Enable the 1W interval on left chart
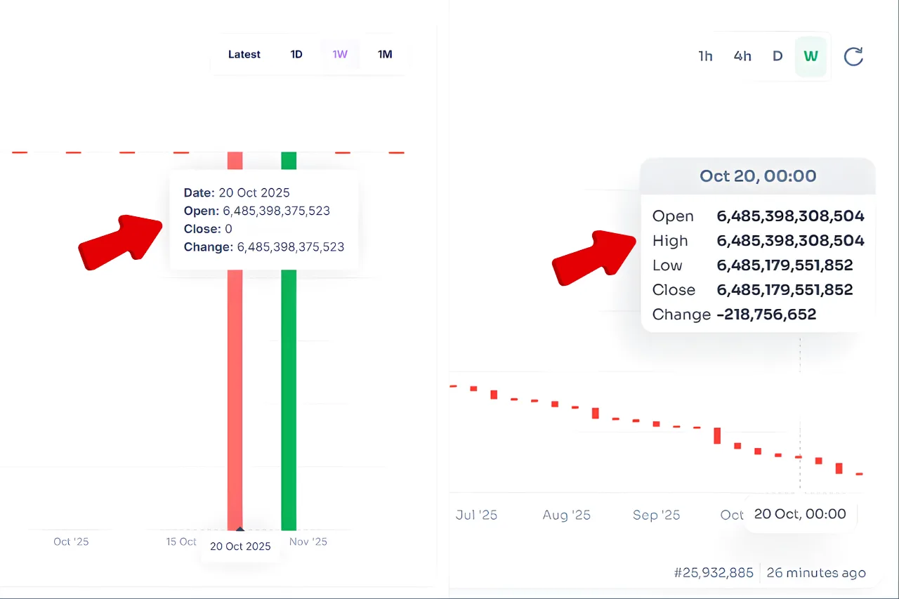 [x=341, y=54]
